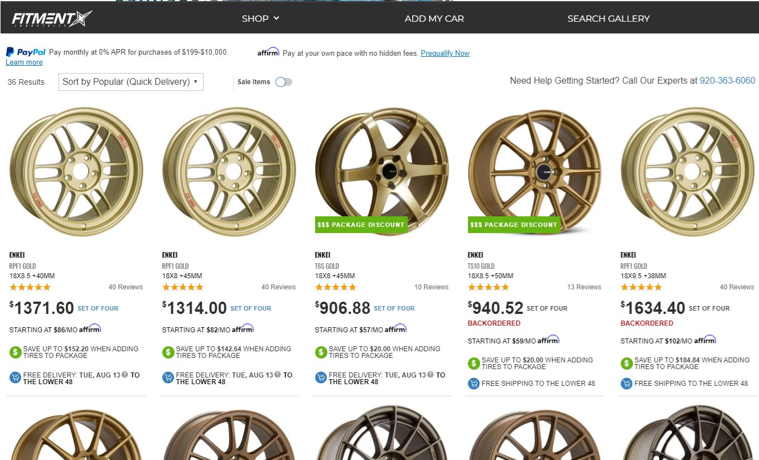Viewport: 759px width, 460px height.
Task: Click the $940.52 set of four price
Action: point(495,308)
